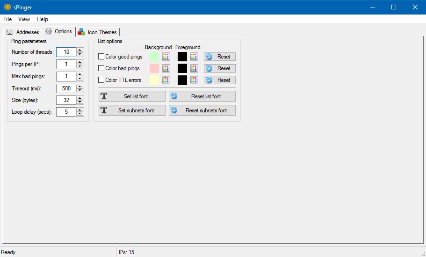Open the File menu
Viewport: 426px width, 257px height.
(7, 19)
